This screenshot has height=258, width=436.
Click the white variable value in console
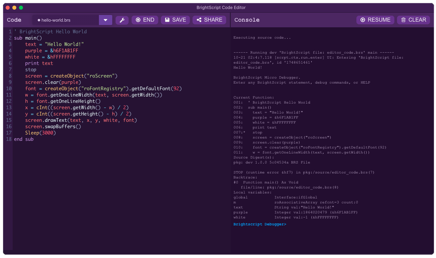[306, 217]
